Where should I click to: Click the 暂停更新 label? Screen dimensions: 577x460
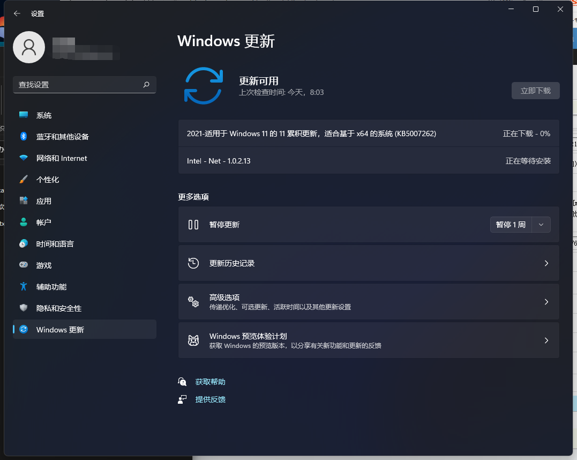pyautogui.click(x=224, y=225)
